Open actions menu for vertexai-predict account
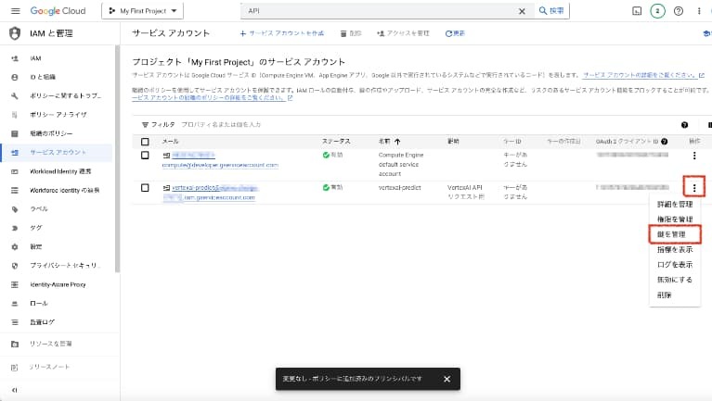 (x=693, y=186)
